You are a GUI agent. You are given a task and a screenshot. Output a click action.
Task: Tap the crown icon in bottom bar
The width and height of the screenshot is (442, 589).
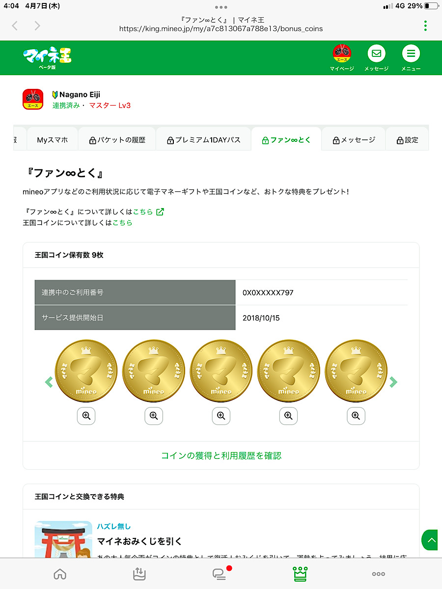(x=300, y=574)
